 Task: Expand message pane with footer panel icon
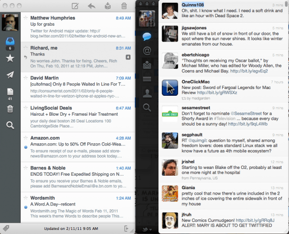click(126, 229)
